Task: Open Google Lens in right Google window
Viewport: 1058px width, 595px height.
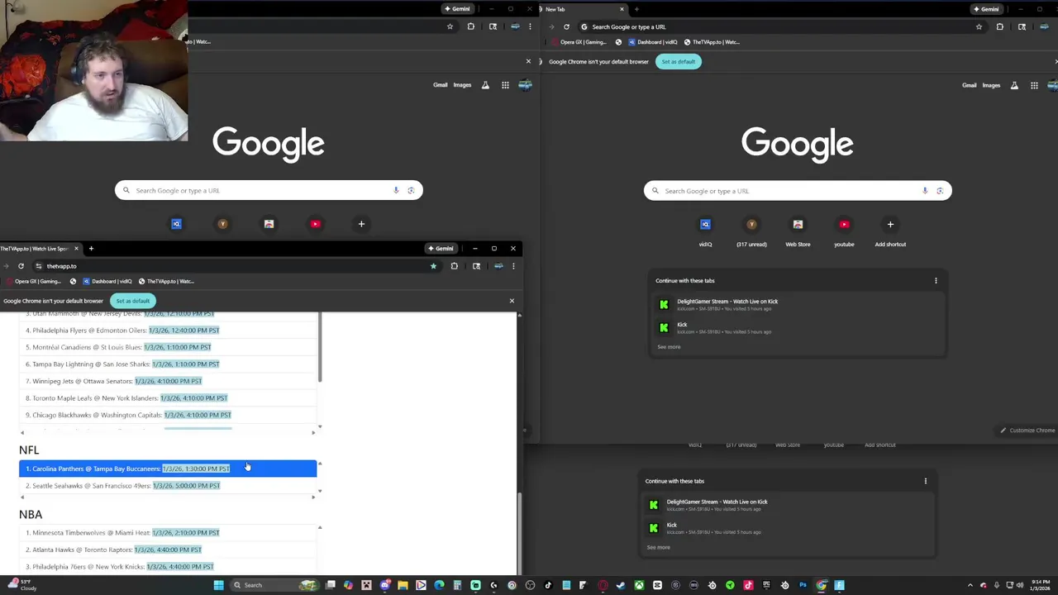Action: click(x=940, y=191)
